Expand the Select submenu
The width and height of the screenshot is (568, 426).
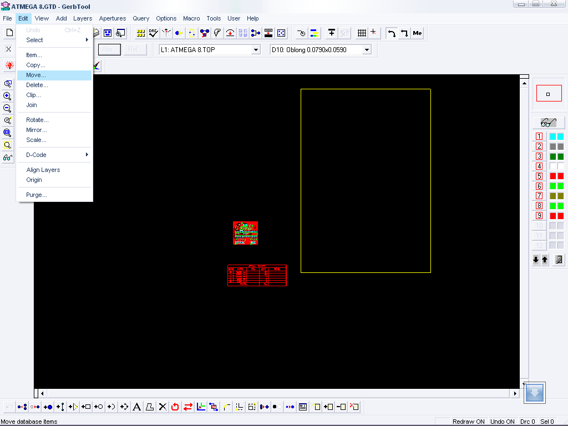[54, 40]
